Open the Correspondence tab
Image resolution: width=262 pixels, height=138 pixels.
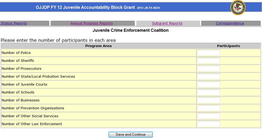click(x=230, y=23)
